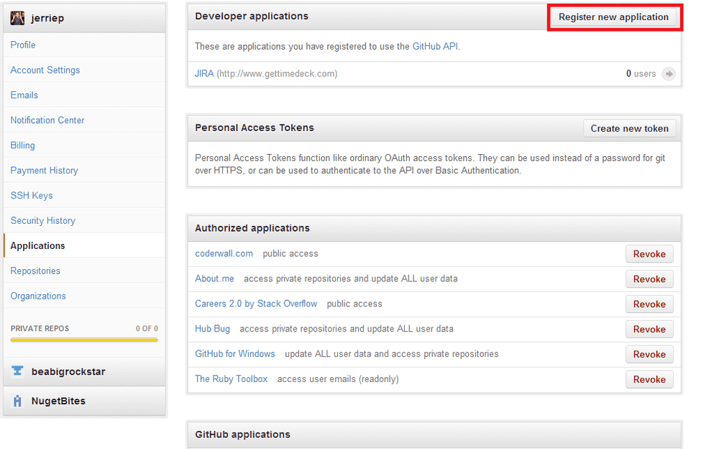Click the private repos usage bar
Viewport: 719px width, 449px height.
(84, 340)
